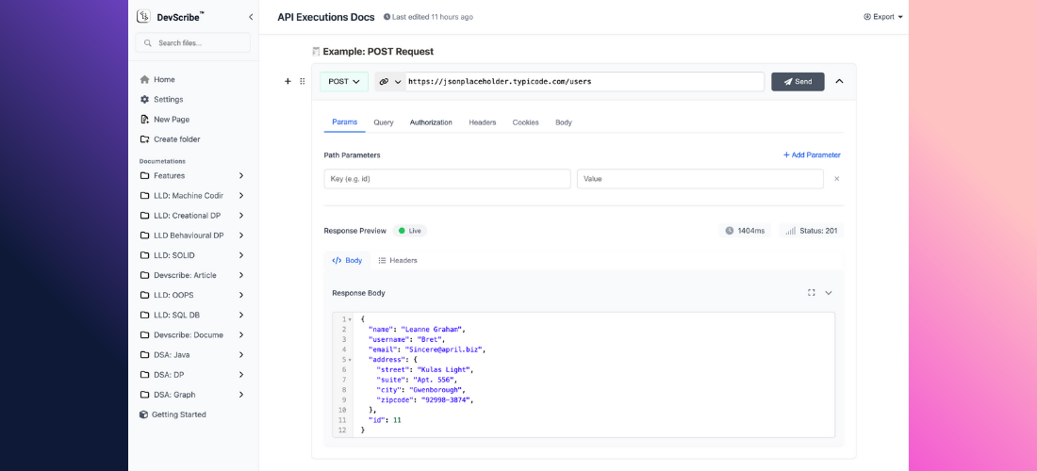Click the Home house icon
This screenshot has width=1037, height=471.
pos(144,79)
